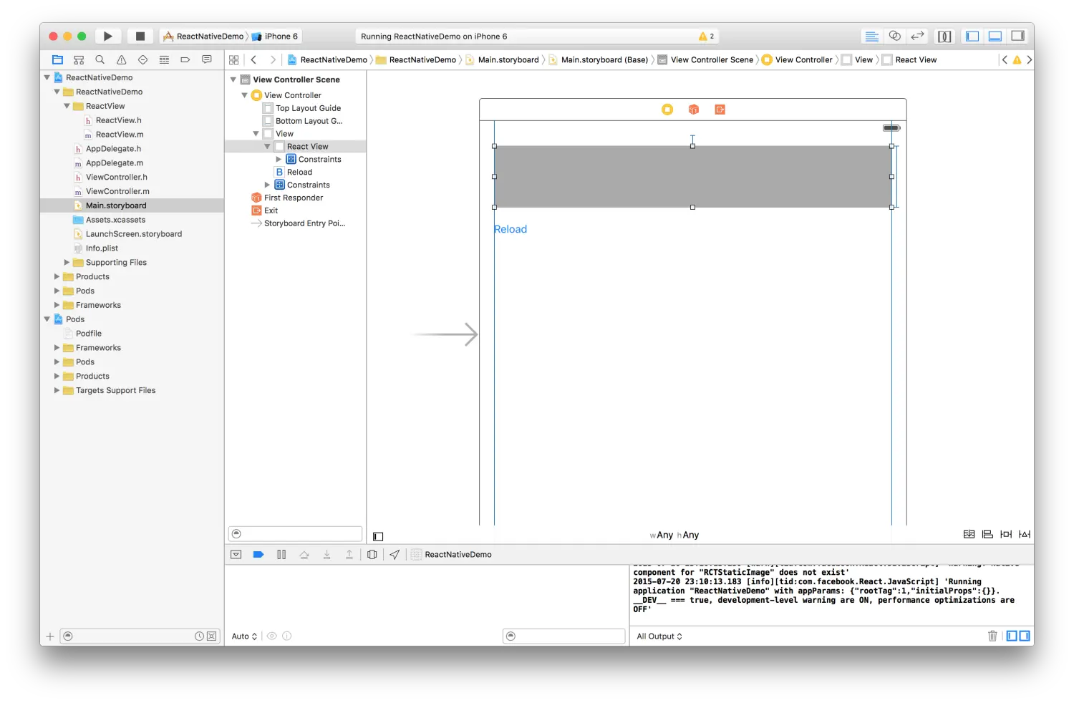This screenshot has width=1074, height=703.
Task: Show the Version editor
Action: [x=917, y=36]
